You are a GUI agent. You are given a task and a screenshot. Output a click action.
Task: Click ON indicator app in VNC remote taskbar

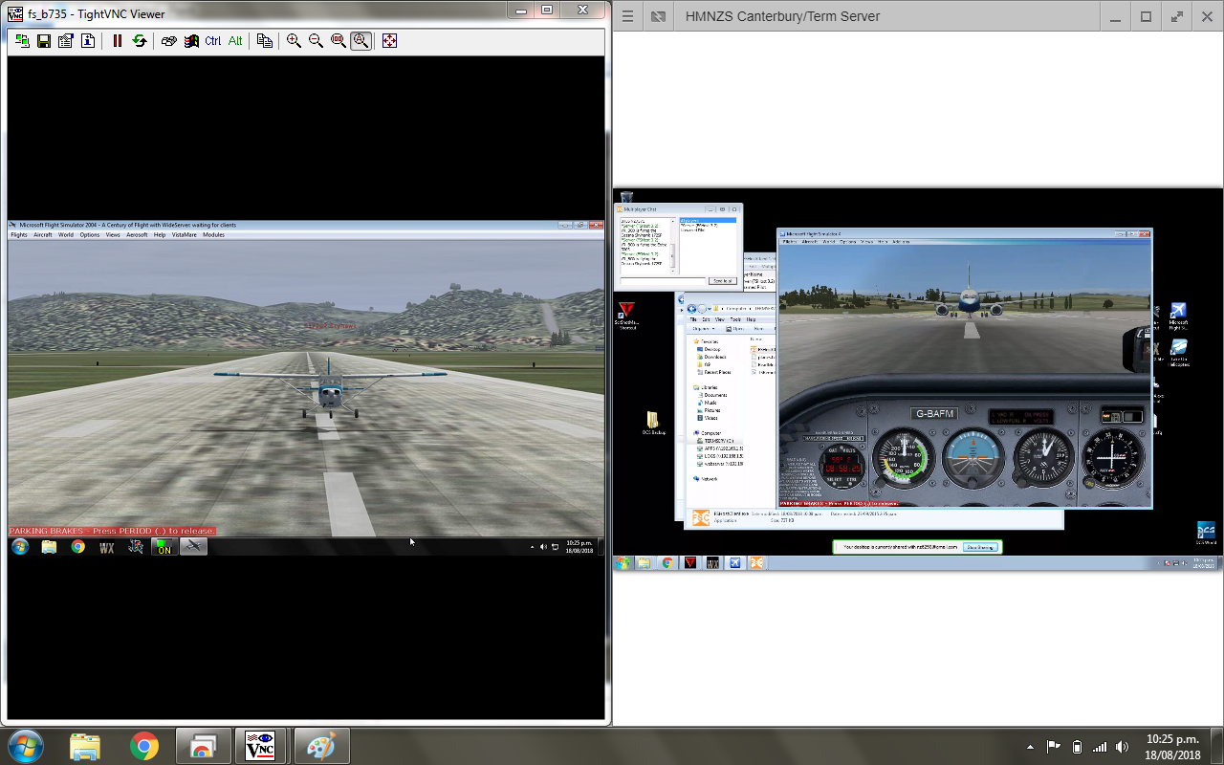pos(164,547)
